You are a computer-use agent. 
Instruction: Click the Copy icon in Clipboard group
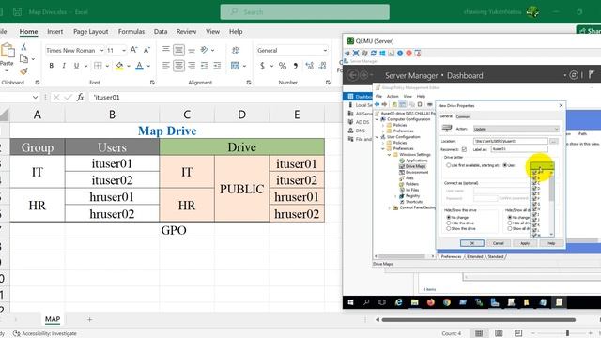[23, 59]
